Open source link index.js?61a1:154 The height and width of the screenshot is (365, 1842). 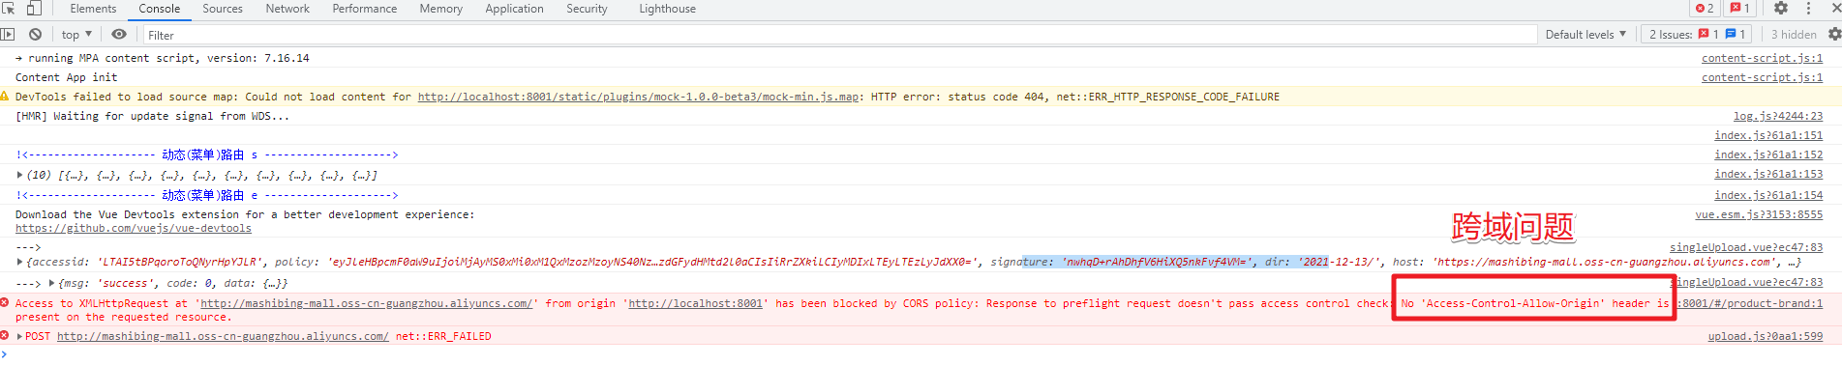click(1768, 195)
